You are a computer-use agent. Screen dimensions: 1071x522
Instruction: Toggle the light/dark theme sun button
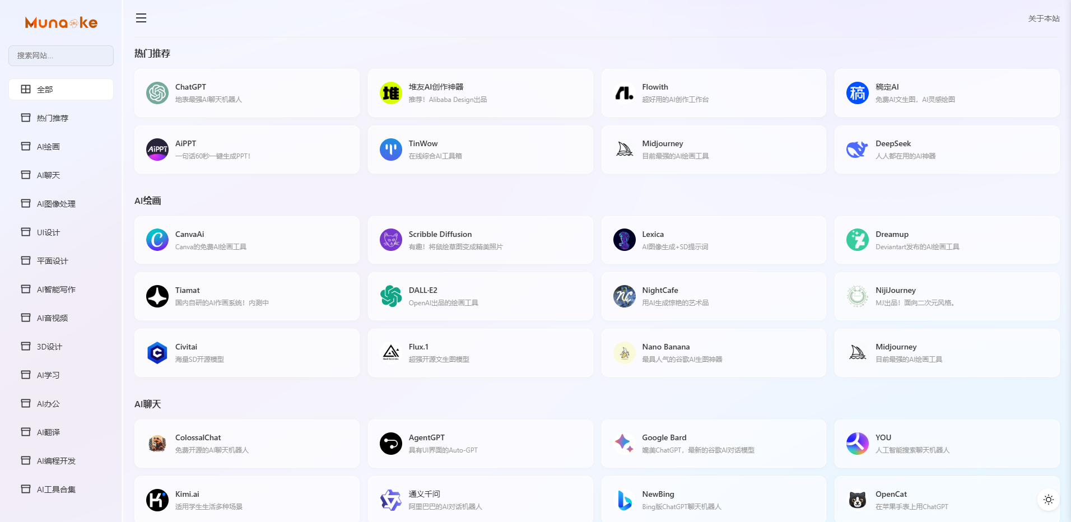pyautogui.click(x=1049, y=500)
